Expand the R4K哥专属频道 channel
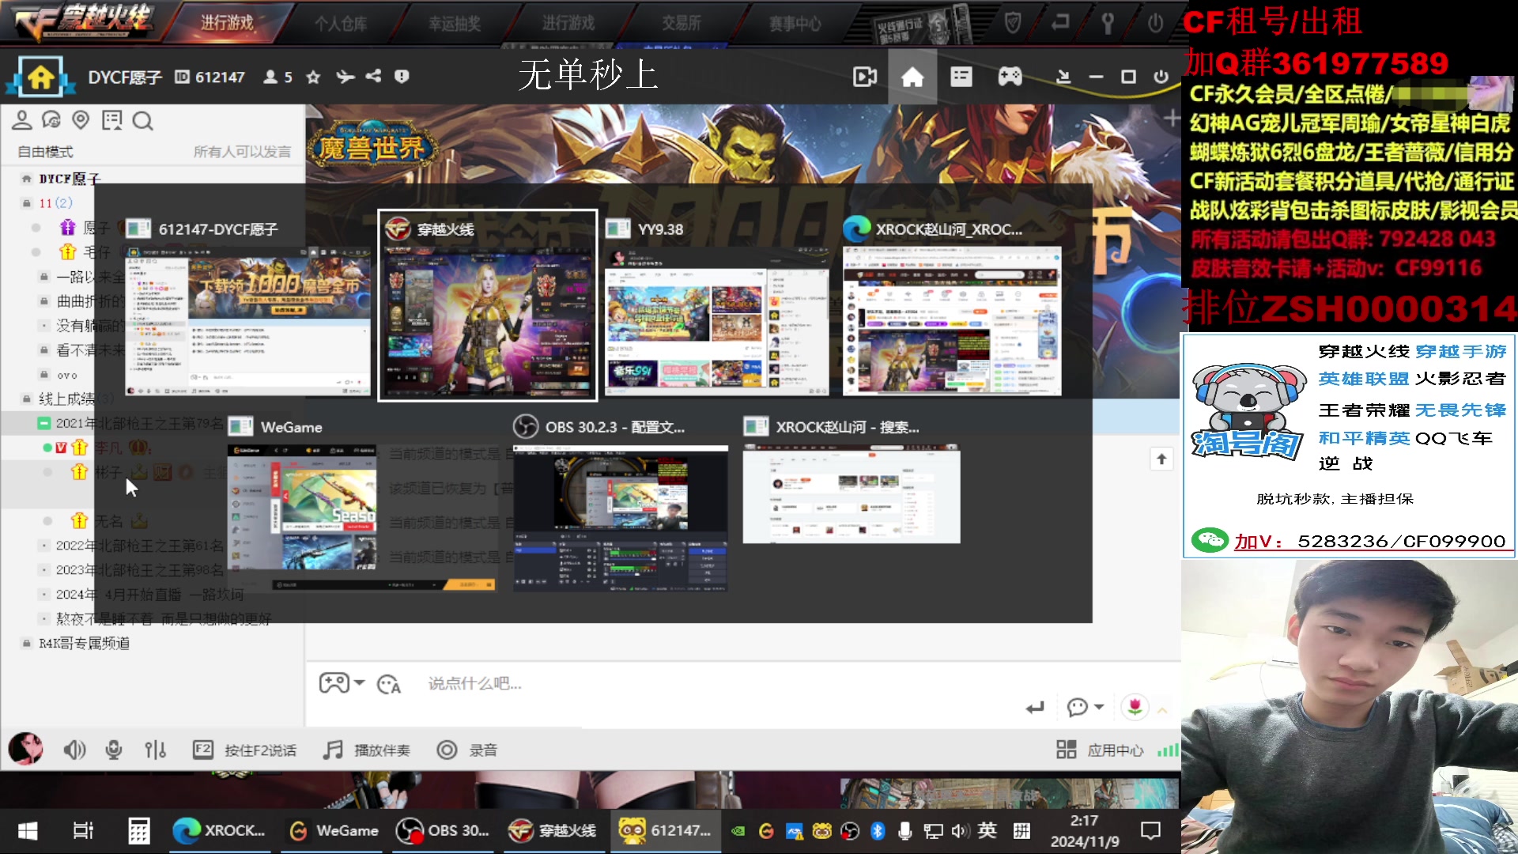The width and height of the screenshot is (1518, 854). coord(27,644)
